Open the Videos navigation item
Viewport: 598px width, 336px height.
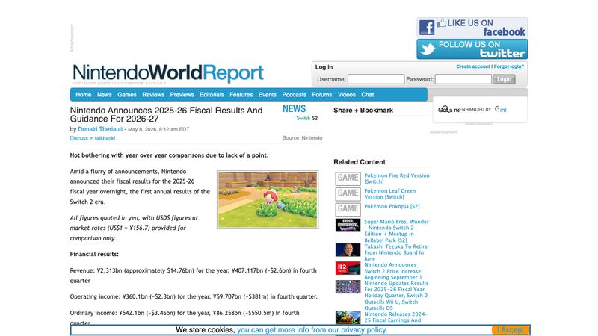click(x=346, y=95)
